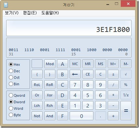The width and height of the screenshot is (139, 128).
Task: Click the digit 7 button
Action: pyautogui.click(x=75, y=85)
